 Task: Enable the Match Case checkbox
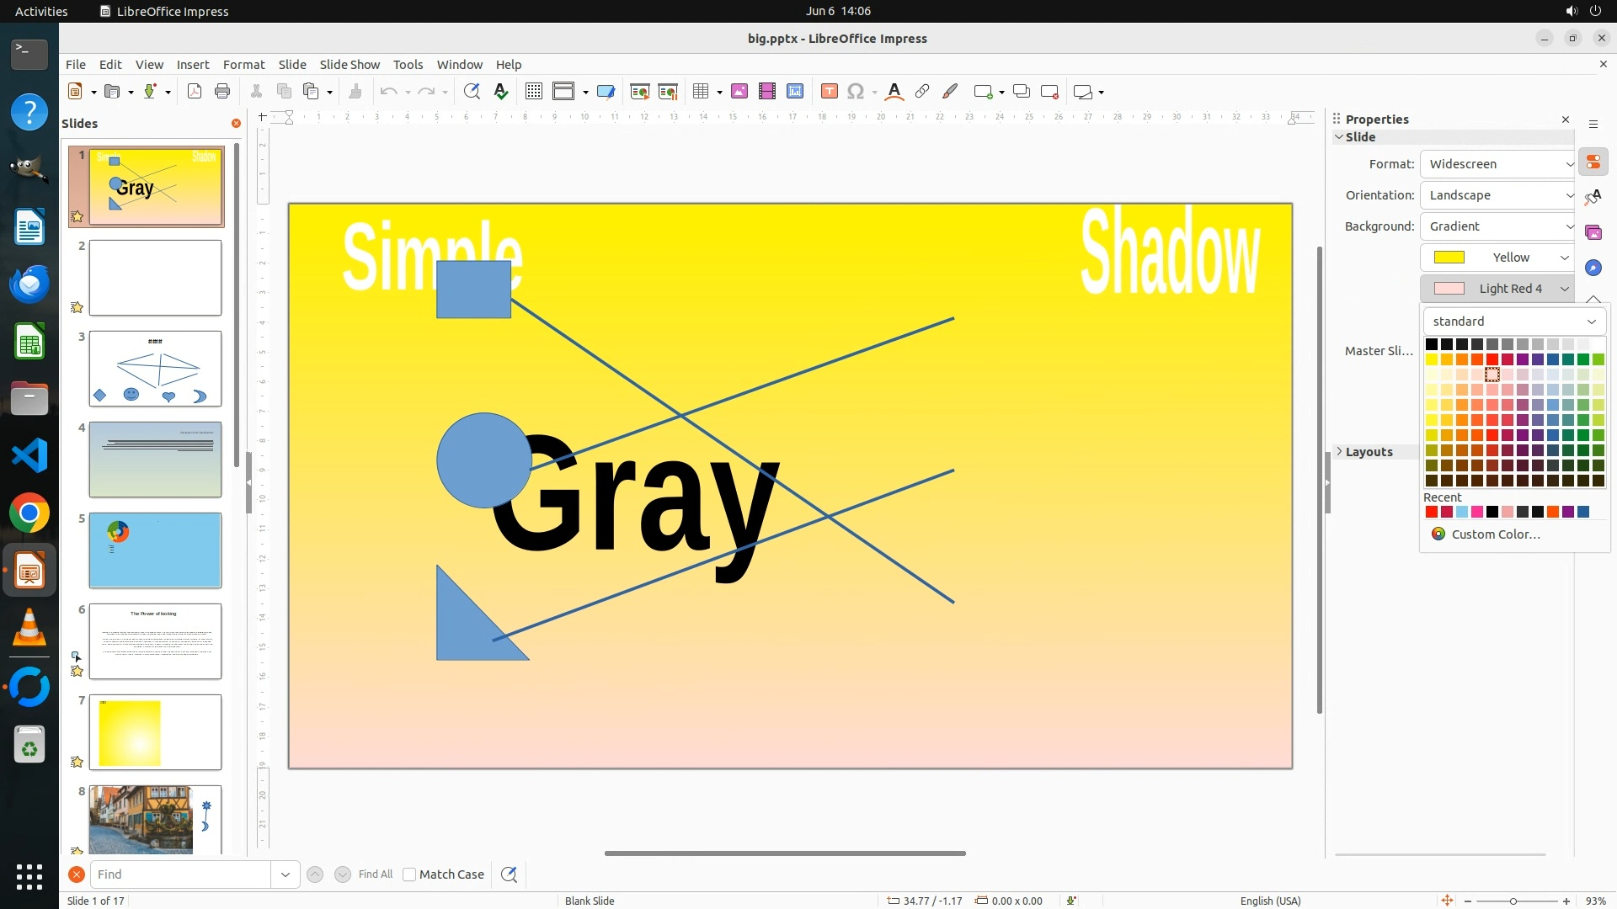click(409, 874)
